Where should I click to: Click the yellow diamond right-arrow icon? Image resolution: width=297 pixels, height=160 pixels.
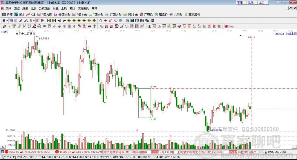click(74, 21)
